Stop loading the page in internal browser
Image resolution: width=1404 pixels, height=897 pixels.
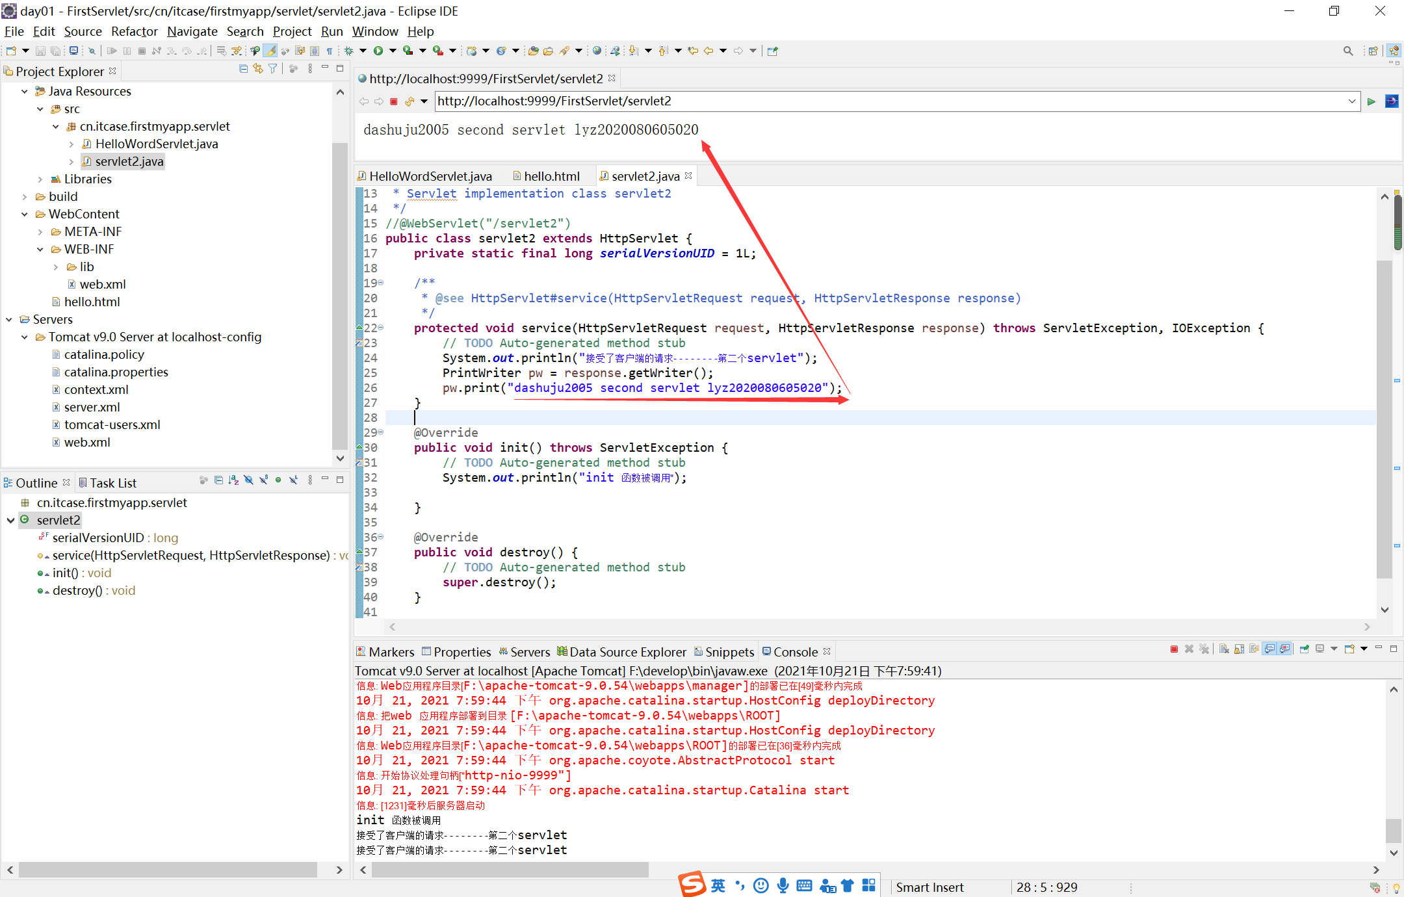pos(394,101)
